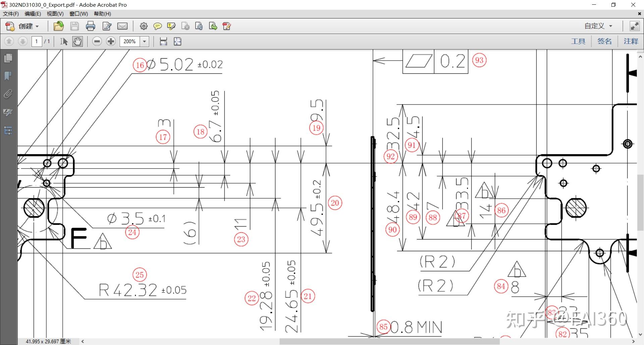Click the horizontal scrollbar thumb
Viewport: 644px width, 345px height.
point(389,341)
